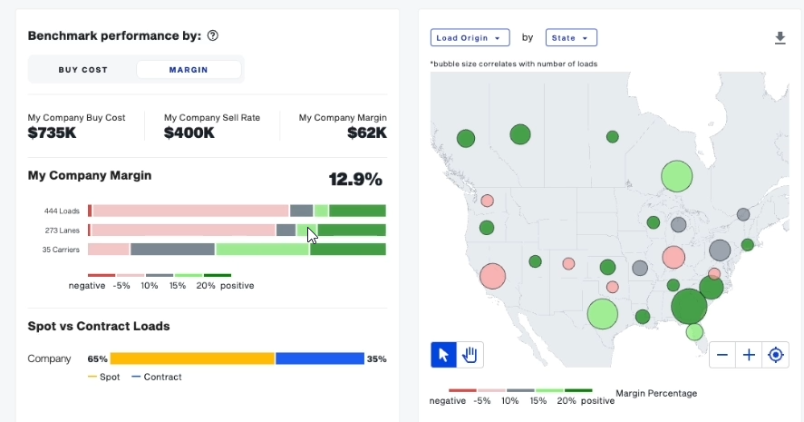Activate the hand pan tool

pos(470,355)
